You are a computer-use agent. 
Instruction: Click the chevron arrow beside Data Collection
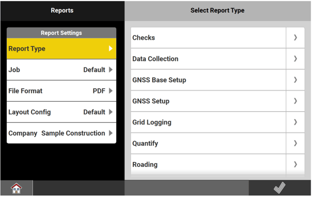pyautogui.click(x=295, y=59)
